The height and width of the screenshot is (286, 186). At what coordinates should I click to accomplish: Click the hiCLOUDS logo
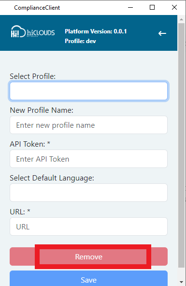click(33, 31)
